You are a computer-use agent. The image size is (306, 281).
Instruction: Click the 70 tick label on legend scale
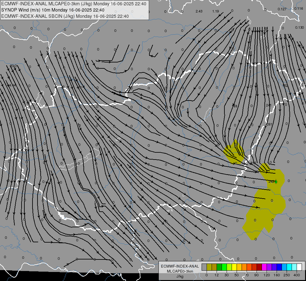[247, 275]
